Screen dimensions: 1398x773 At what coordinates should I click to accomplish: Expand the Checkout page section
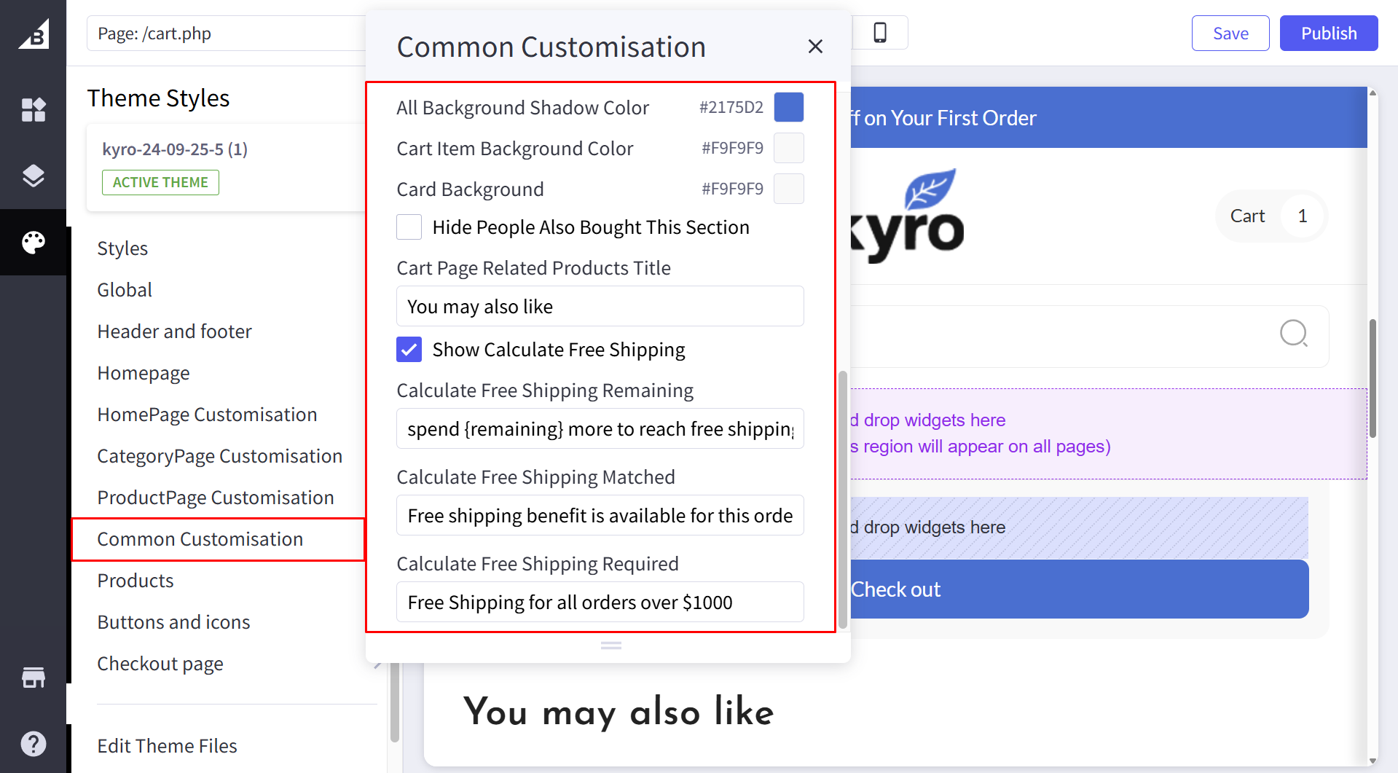coord(160,664)
